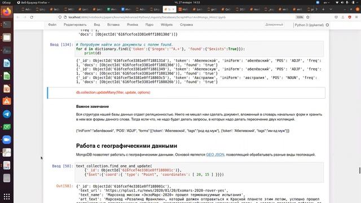Screen dimensions: 361x203
Task: Switch to the blue document-icon tab
Action: pyautogui.click(x=126, y=10)
